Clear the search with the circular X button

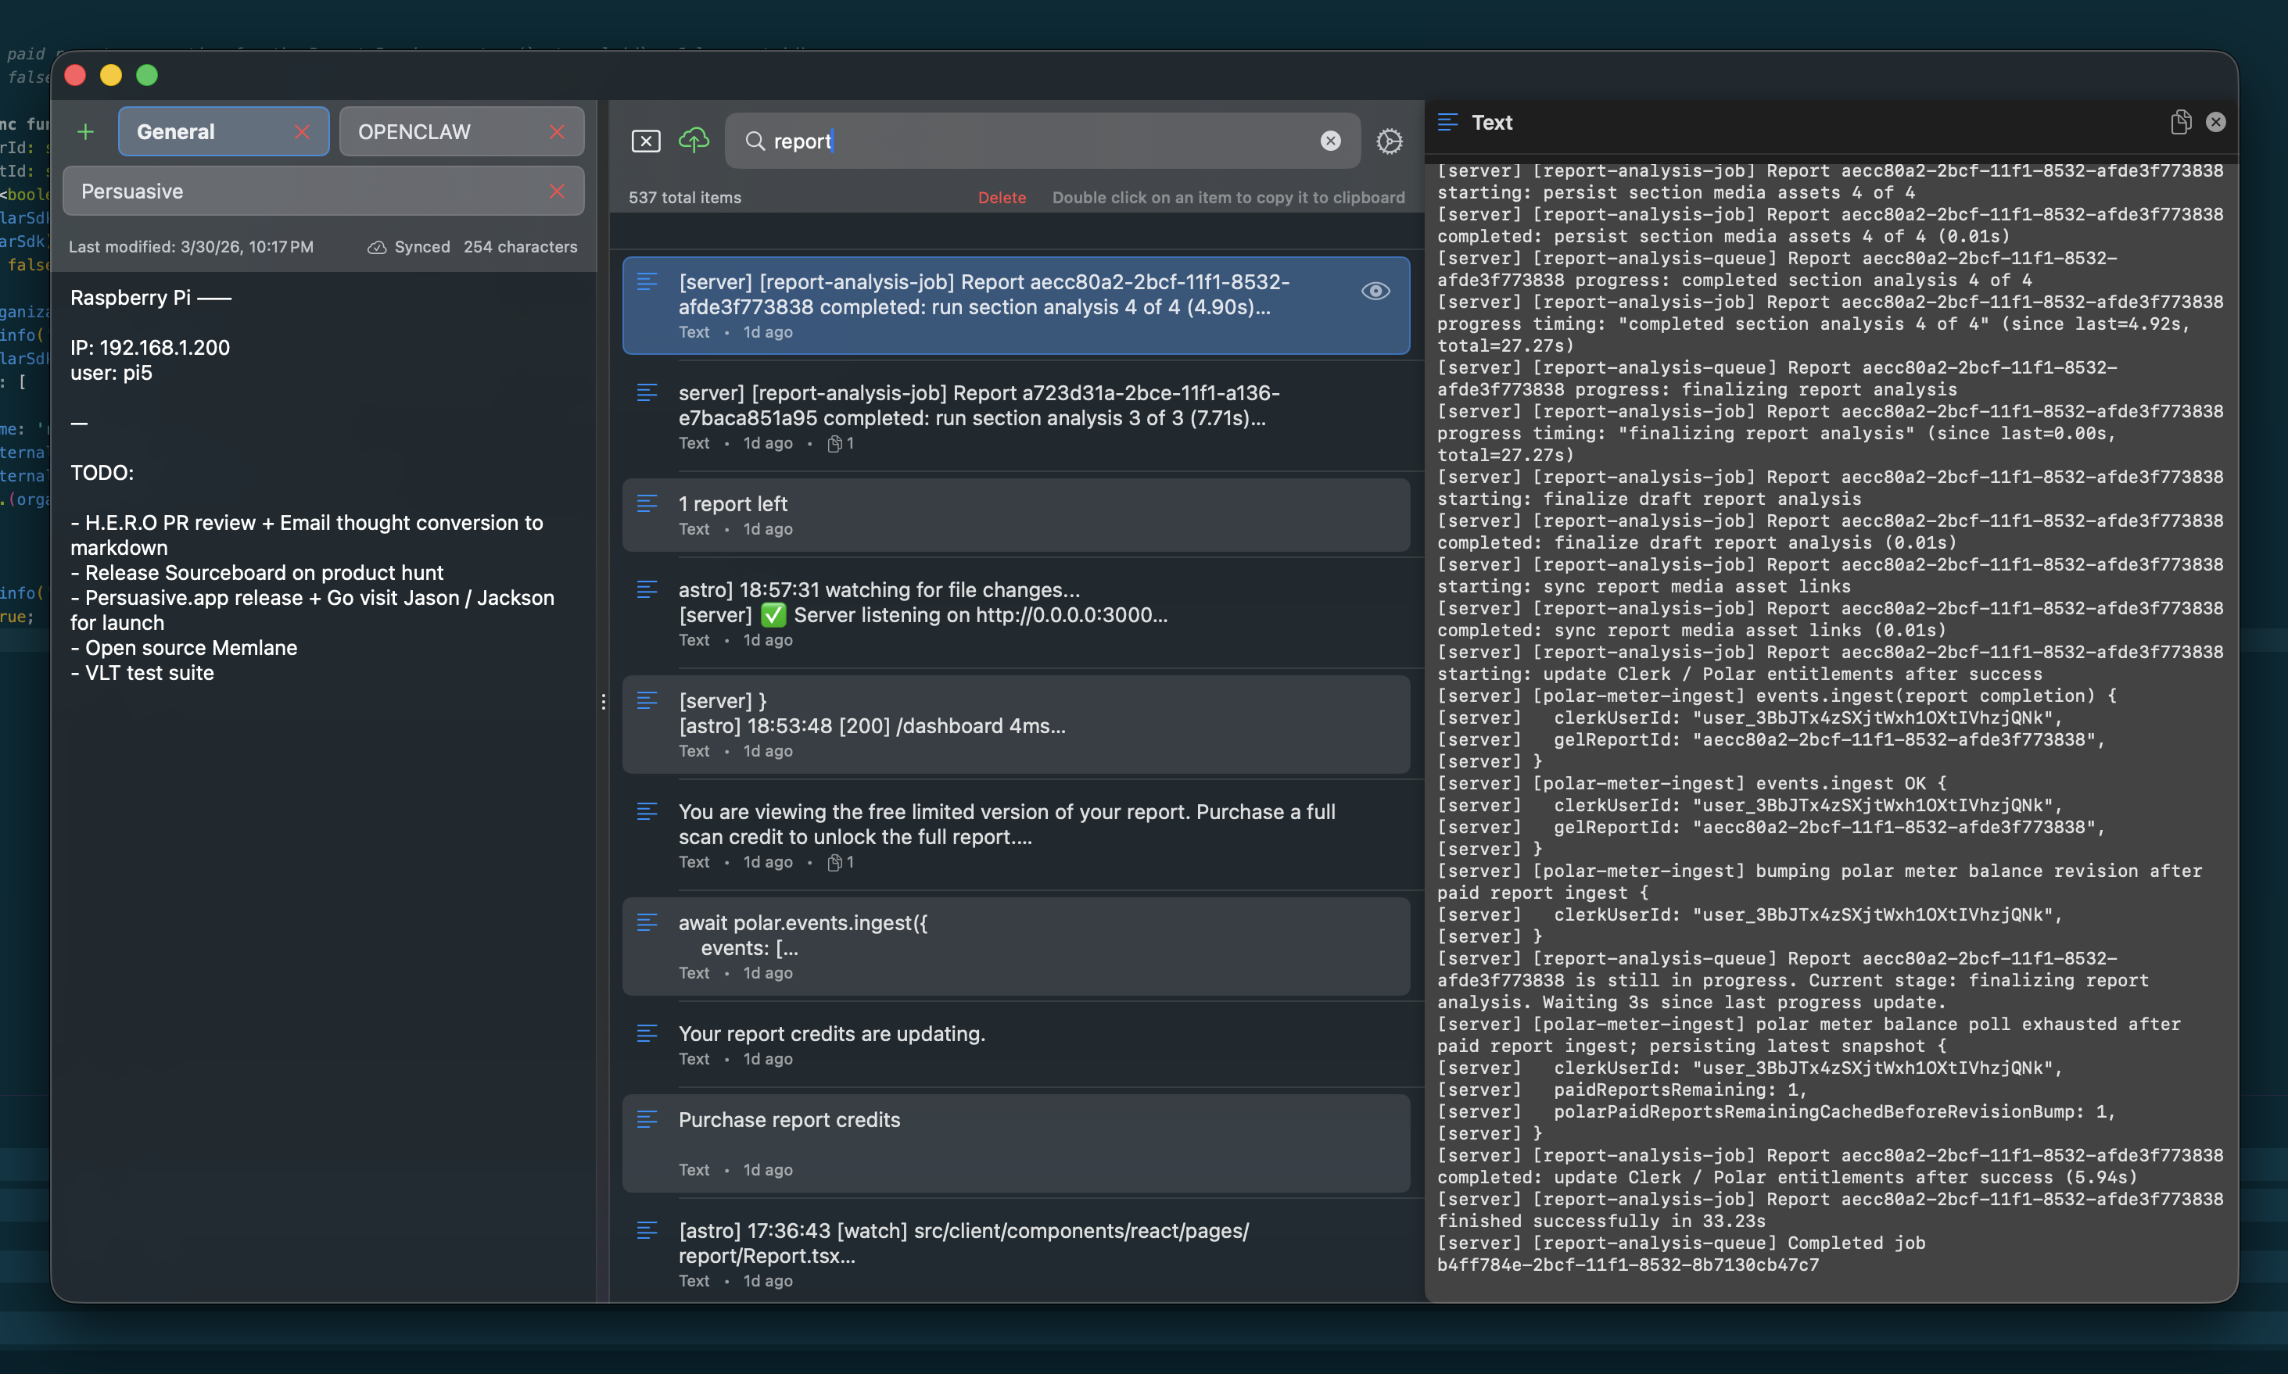[x=1330, y=140]
